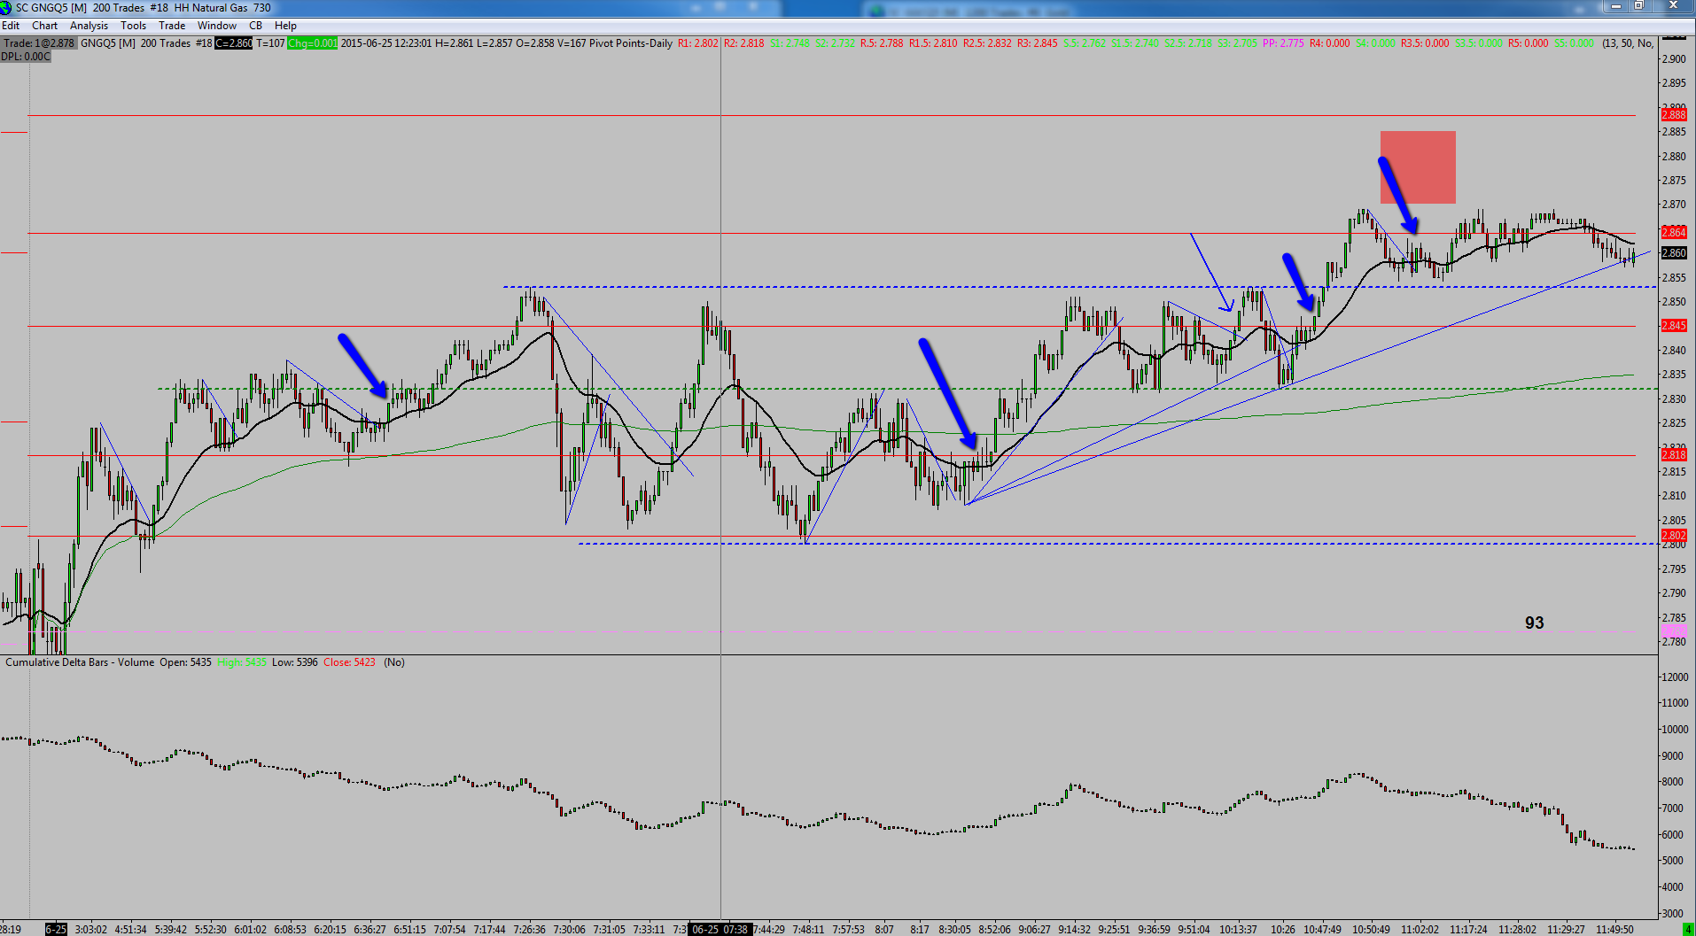Click the black 2.860 last-price label on axis
This screenshot has width=1696, height=936.
coord(1674,253)
